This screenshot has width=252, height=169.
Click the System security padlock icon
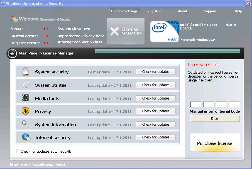[26, 72]
